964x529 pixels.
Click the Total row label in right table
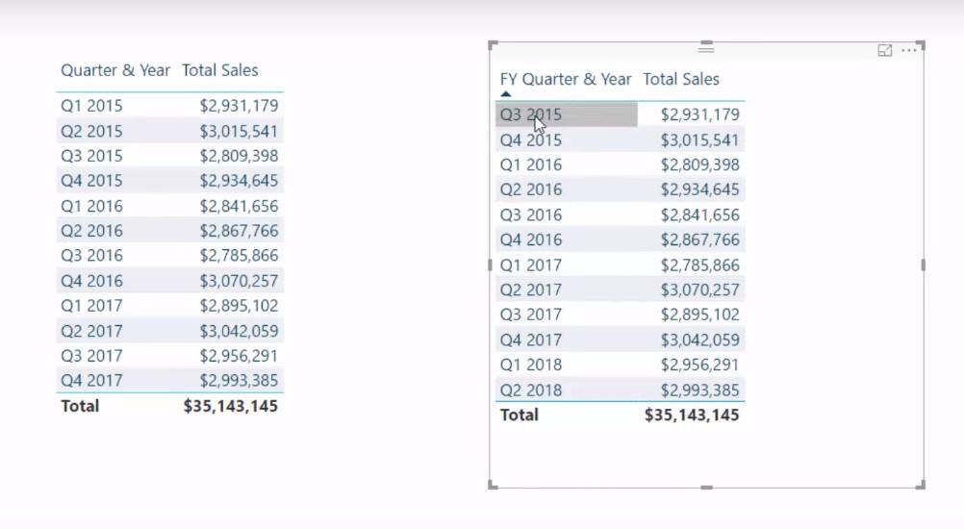(519, 415)
